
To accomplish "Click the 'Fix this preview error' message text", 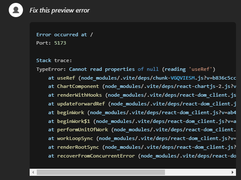I will coord(59,10).
